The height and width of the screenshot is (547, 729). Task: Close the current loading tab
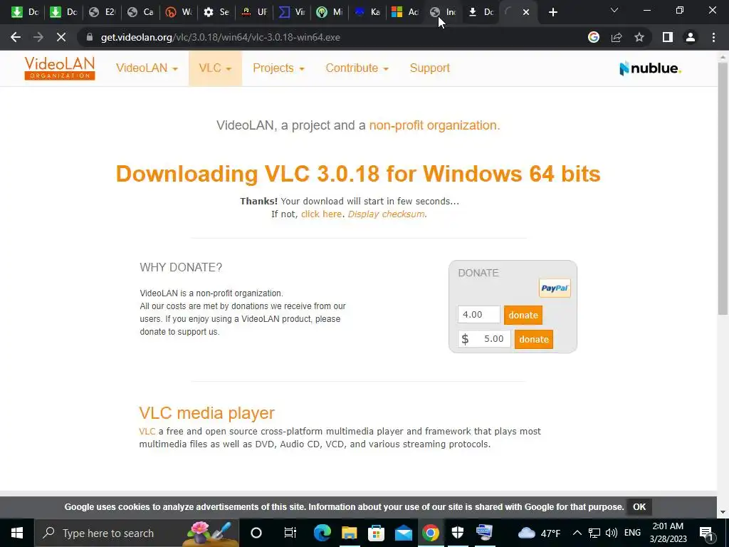click(x=526, y=12)
